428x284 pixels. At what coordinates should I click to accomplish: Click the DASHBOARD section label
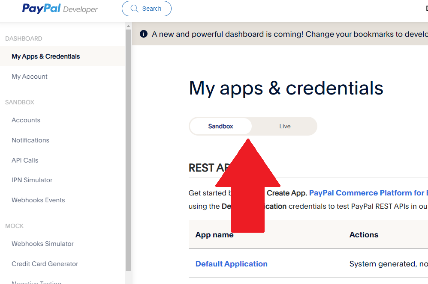pos(24,38)
